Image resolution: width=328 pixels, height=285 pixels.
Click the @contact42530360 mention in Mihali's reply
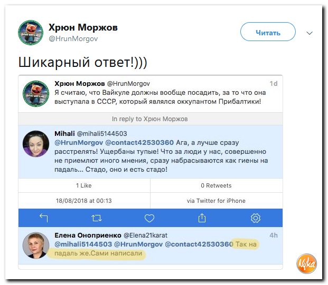[x=139, y=142]
